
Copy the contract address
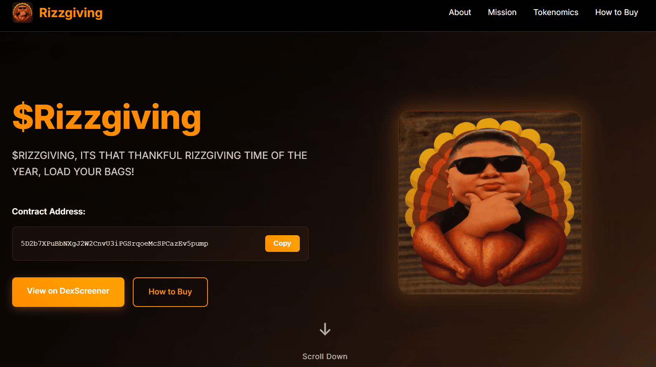[x=282, y=244]
